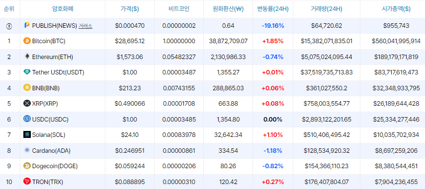Click the Dogecoin logo icon
Screen dimensions: 425x189
tap(27, 166)
